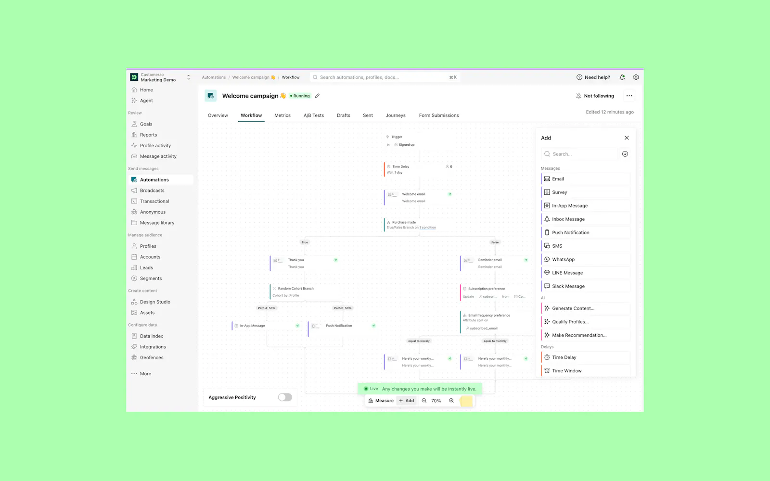This screenshot has height=481, width=770.
Task: Switch to the Overview tab
Action: tap(218, 115)
